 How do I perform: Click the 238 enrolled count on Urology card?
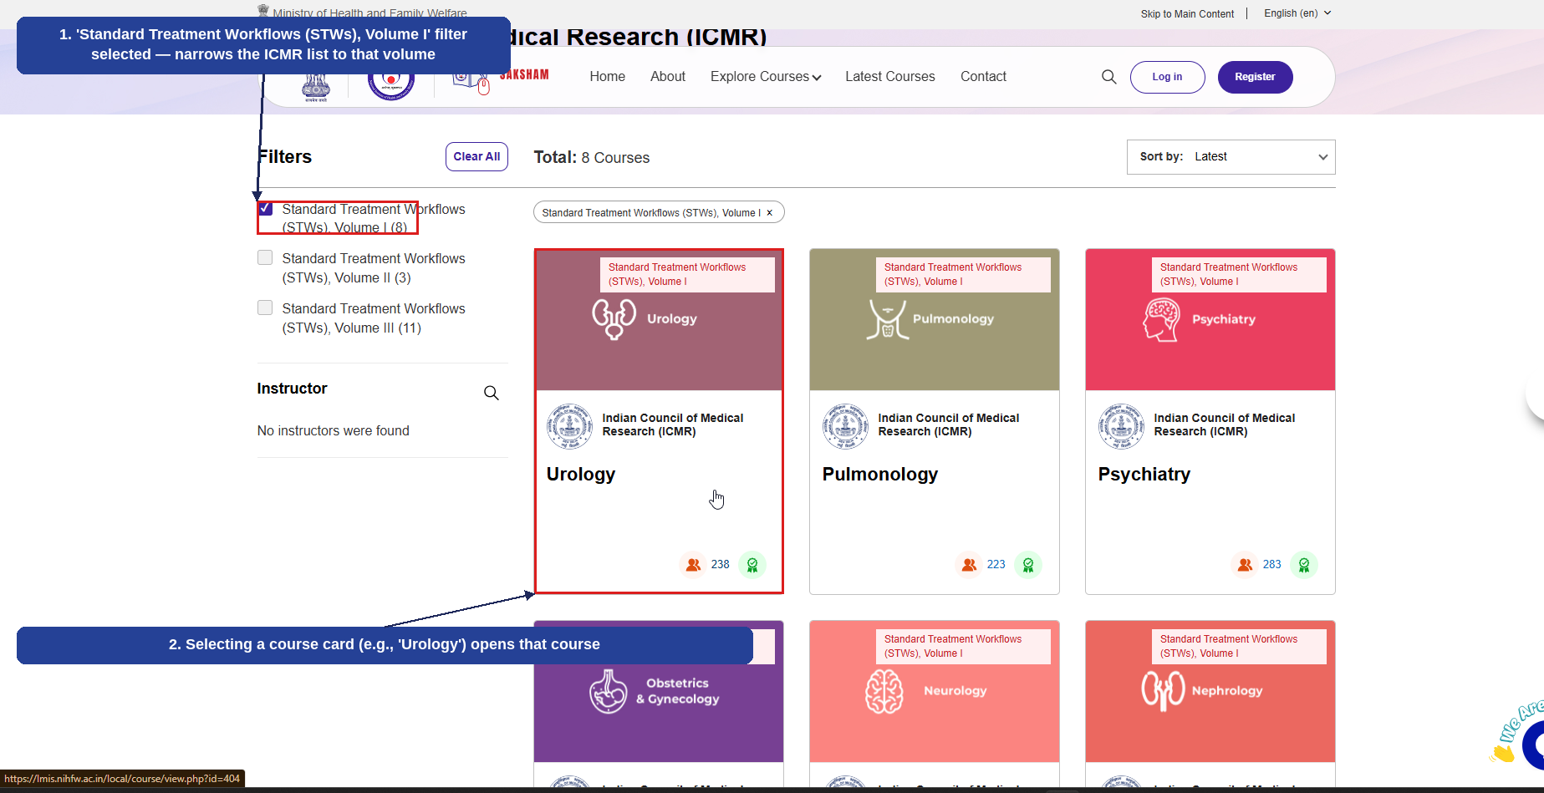720,565
